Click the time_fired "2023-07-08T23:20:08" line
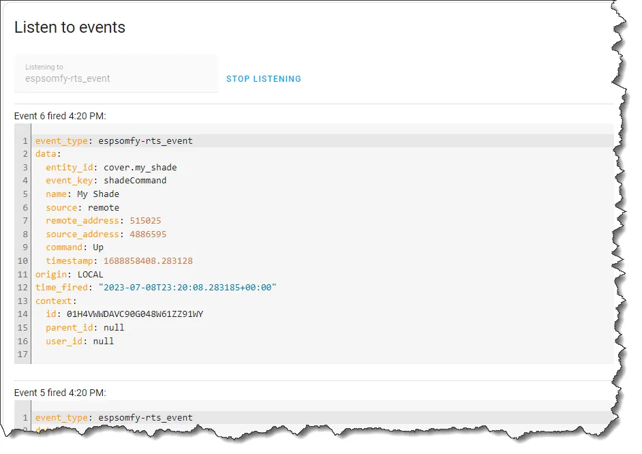The image size is (642, 454). (156, 288)
